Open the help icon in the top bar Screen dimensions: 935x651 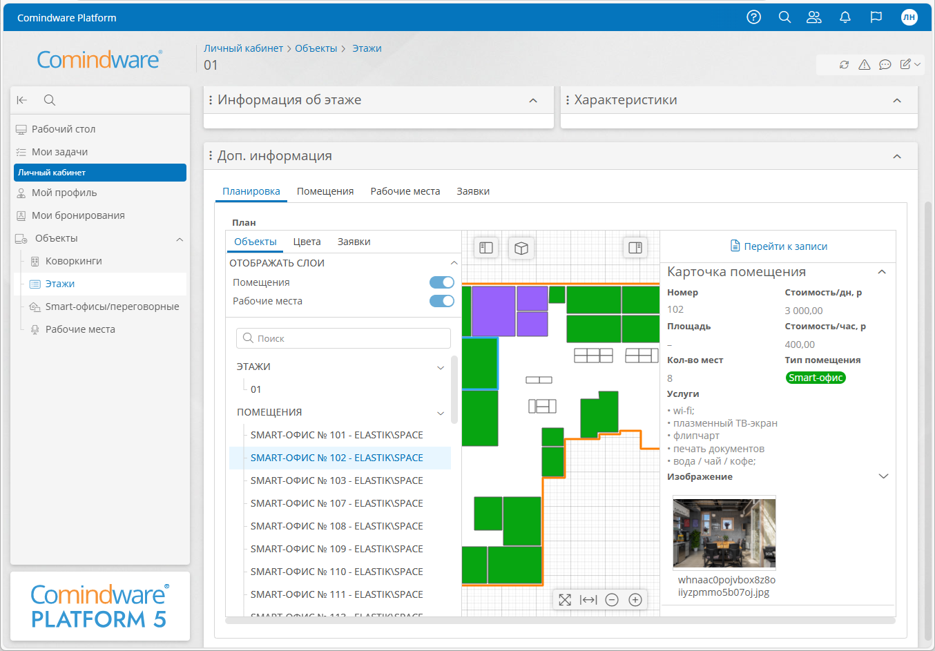point(754,17)
